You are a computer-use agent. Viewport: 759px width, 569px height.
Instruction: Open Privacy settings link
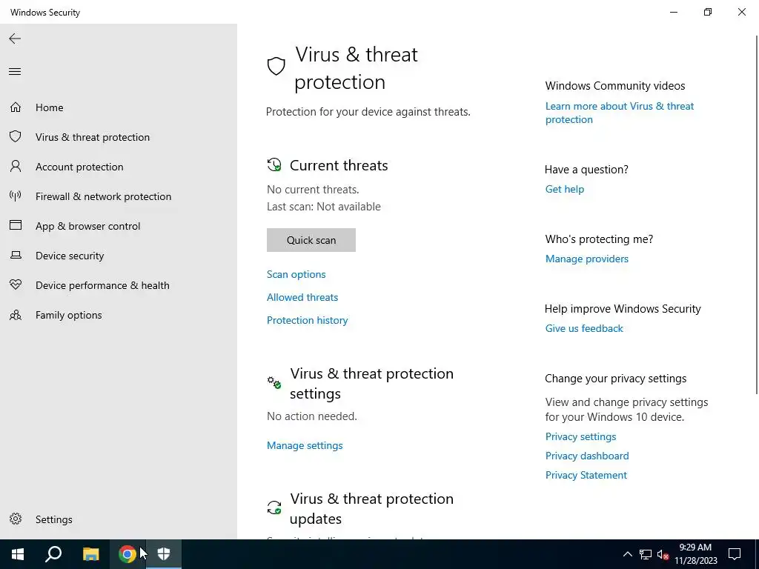(x=581, y=436)
